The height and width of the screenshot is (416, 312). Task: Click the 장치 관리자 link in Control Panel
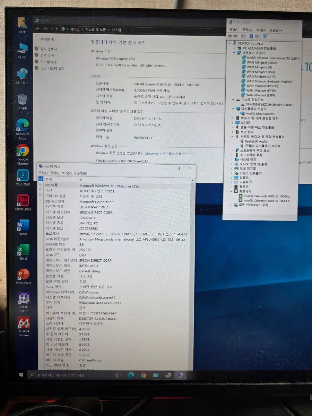click(x=49, y=49)
